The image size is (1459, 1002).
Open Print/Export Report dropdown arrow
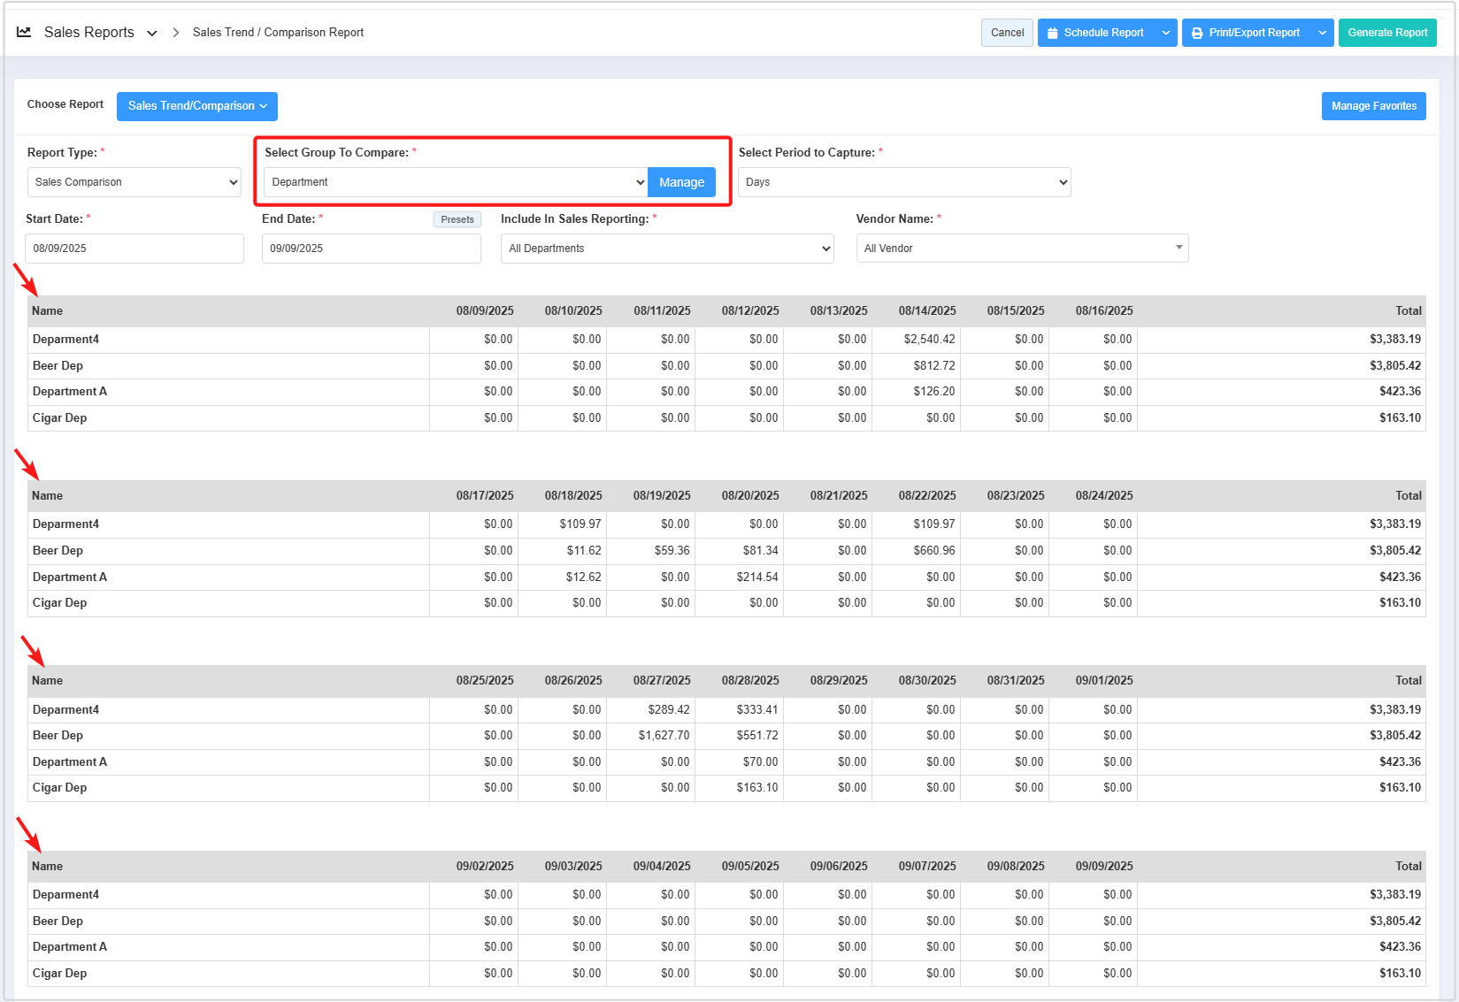tap(1322, 33)
